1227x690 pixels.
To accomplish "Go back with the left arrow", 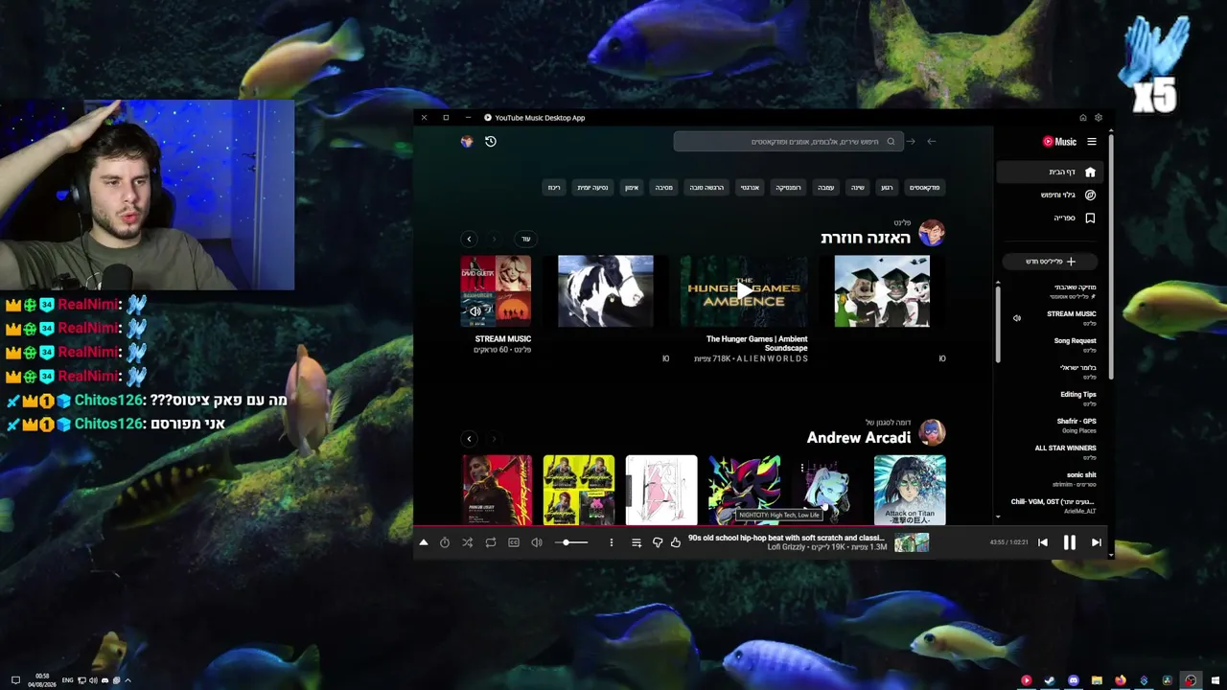I will pos(931,142).
